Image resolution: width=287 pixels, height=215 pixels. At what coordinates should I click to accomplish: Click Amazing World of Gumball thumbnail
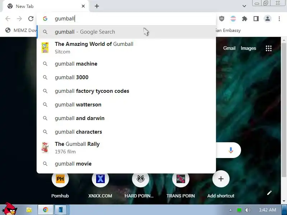pos(45,48)
